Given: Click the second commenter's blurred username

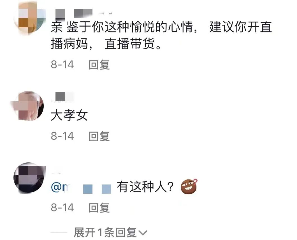Looking at the screenshot, I should tap(62, 97).
